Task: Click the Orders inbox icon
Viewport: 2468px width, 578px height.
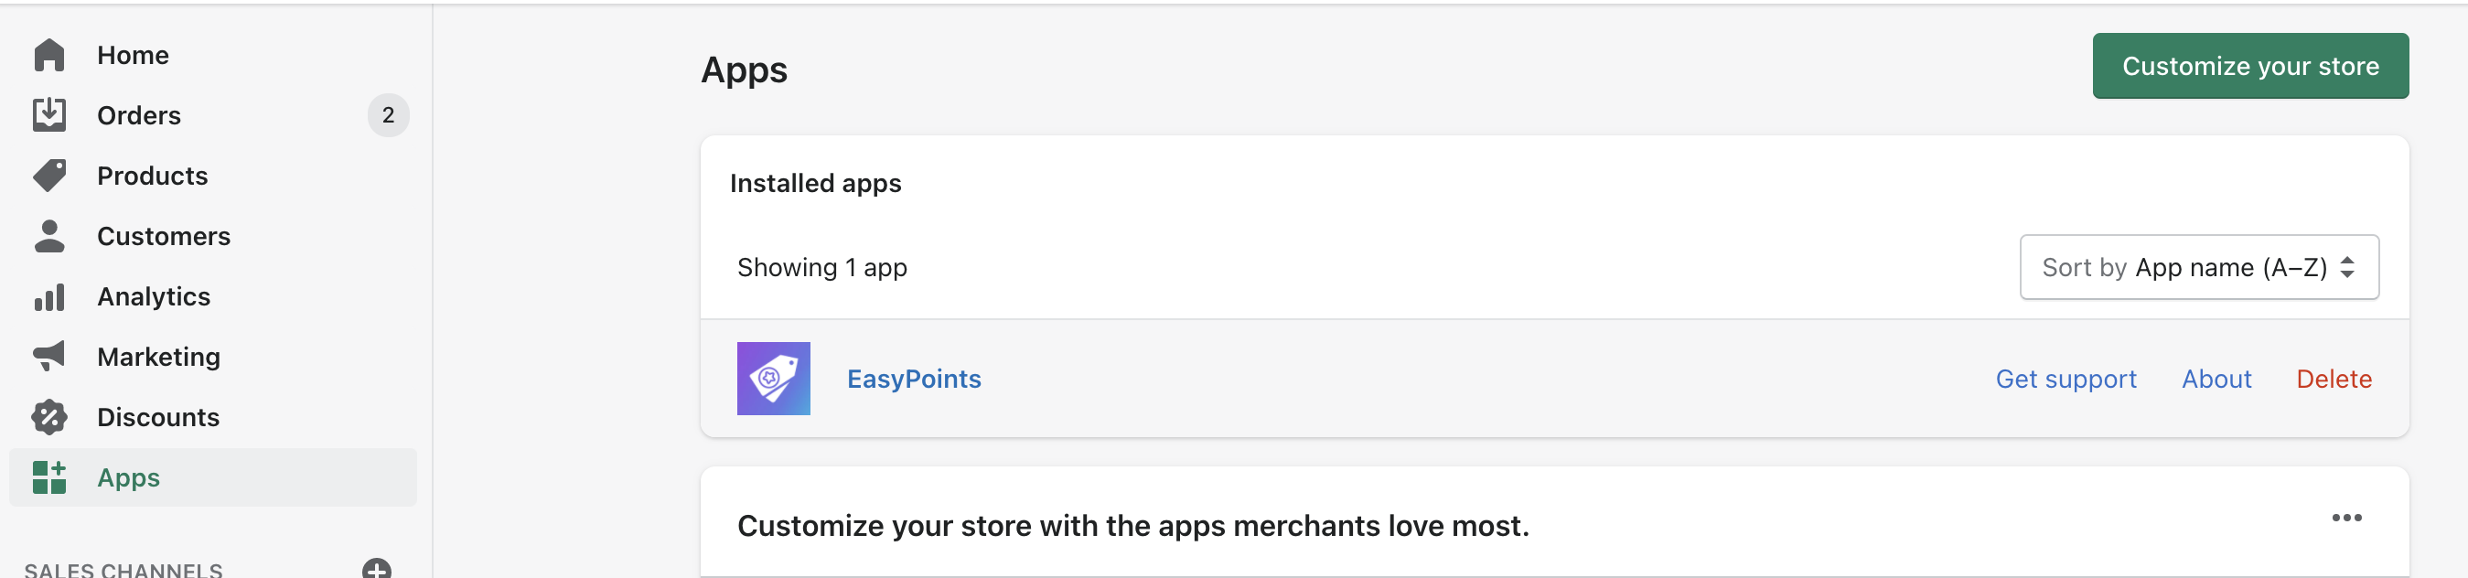Action: [x=48, y=115]
